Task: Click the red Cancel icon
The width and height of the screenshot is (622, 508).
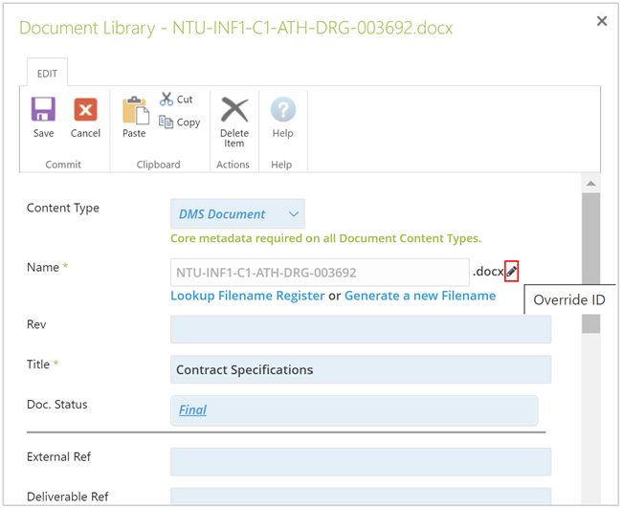Action: click(x=85, y=109)
